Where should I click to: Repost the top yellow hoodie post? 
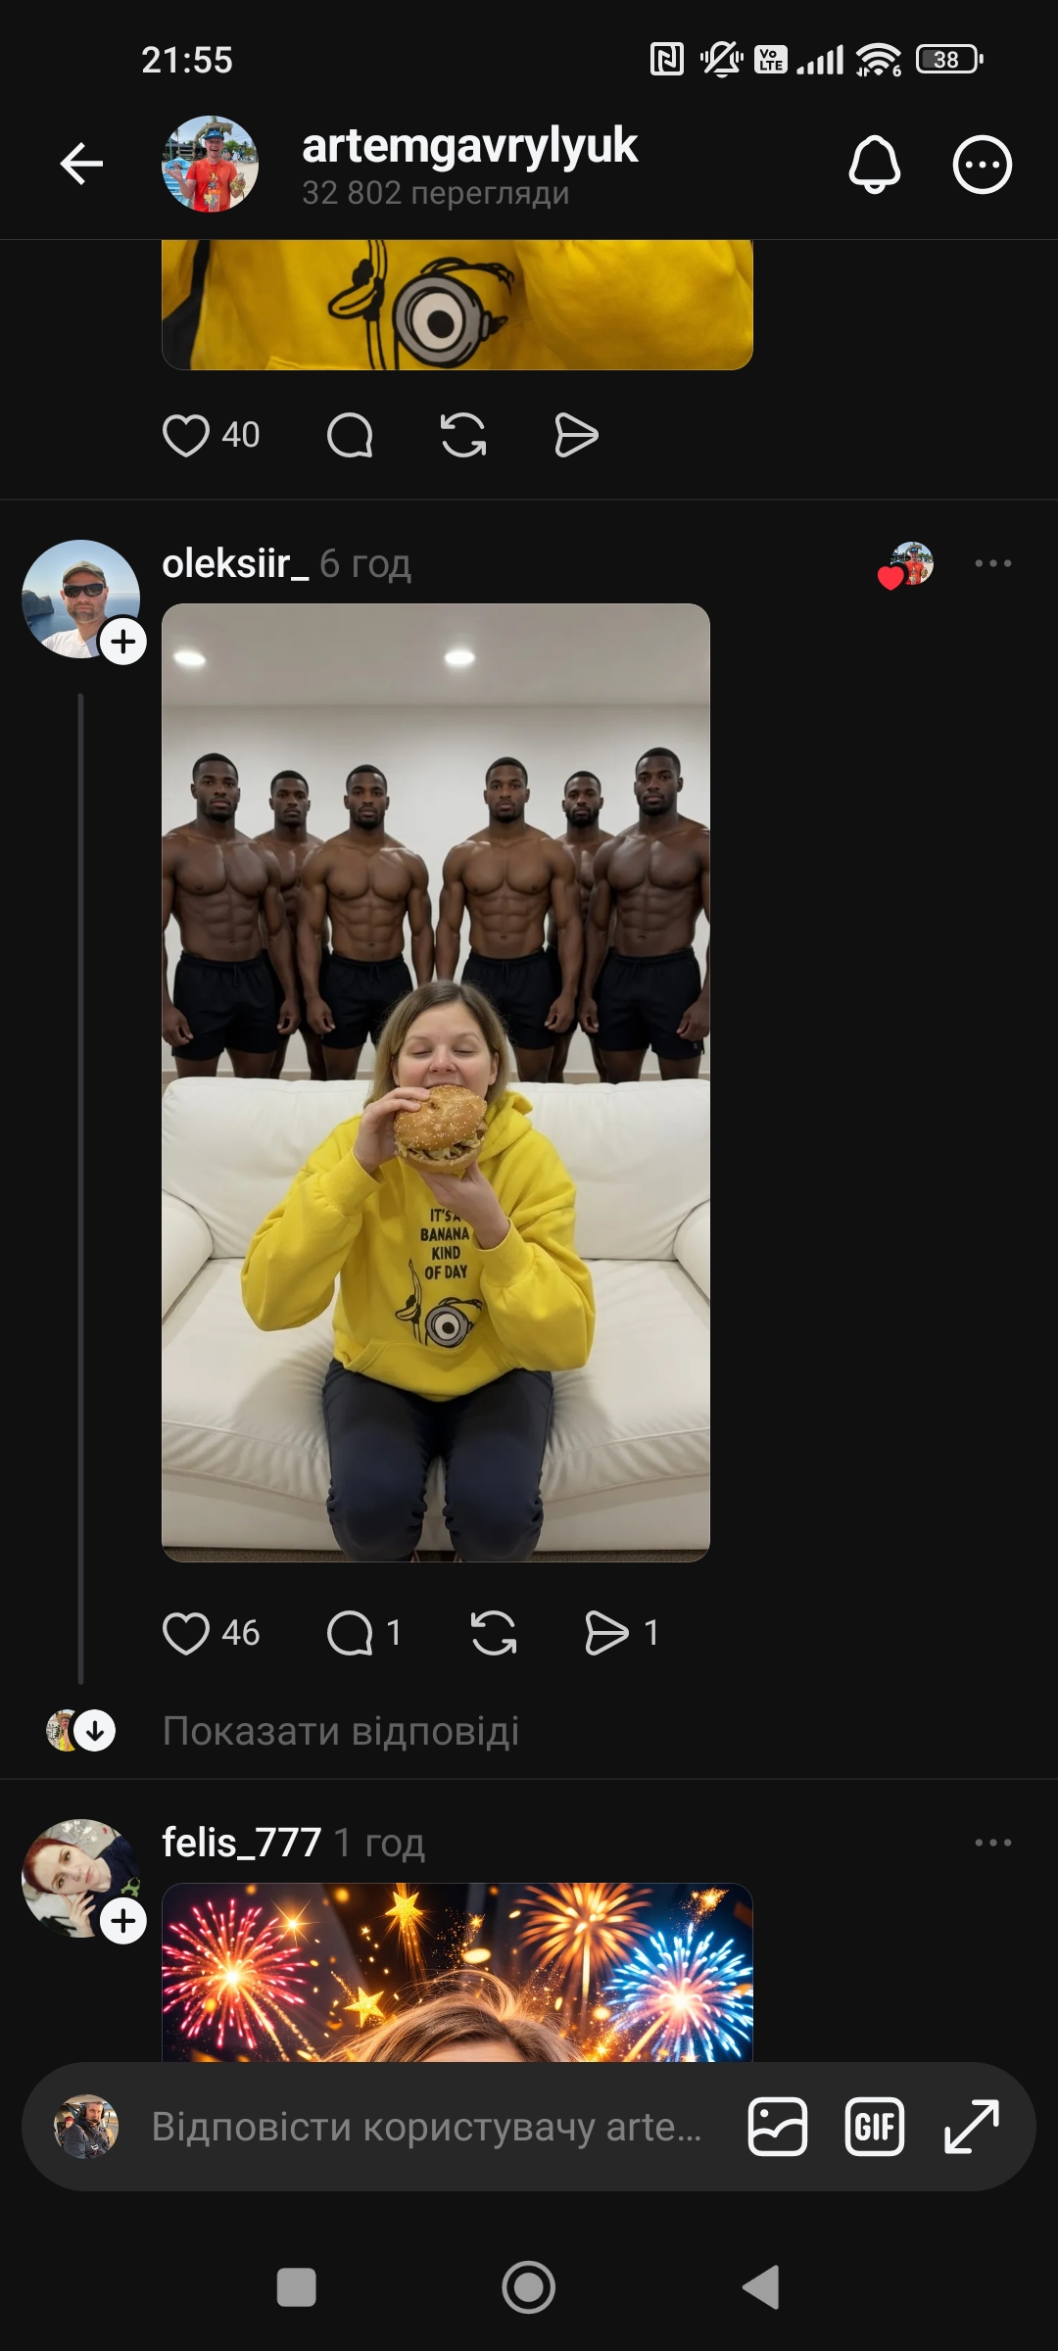click(463, 435)
